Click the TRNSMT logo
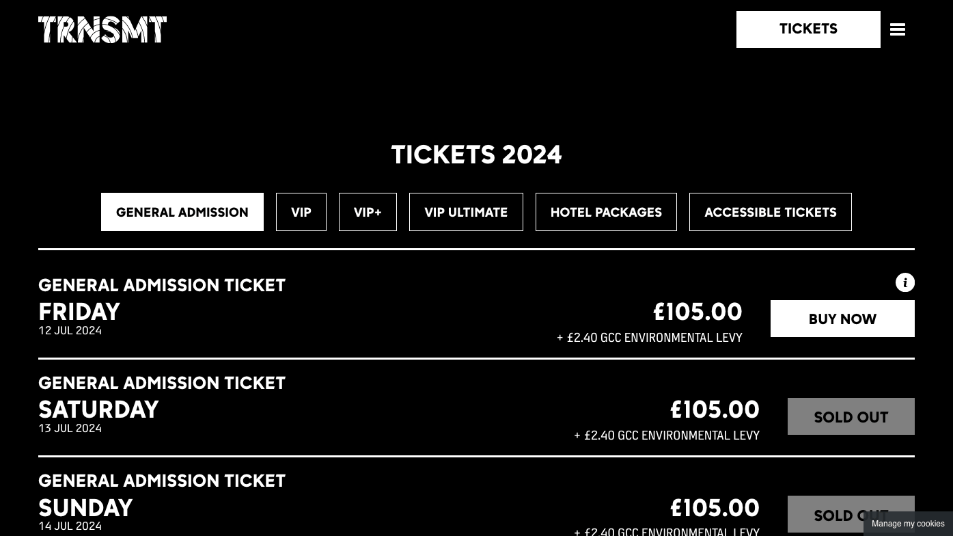This screenshot has height=536, width=953. (x=102, y=29)
